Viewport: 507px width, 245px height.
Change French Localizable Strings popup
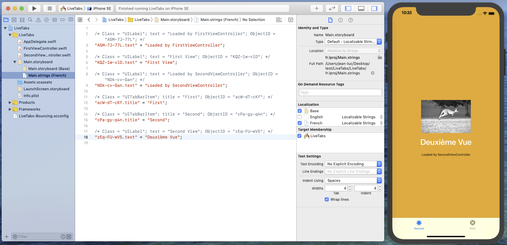tap(362, 123)
